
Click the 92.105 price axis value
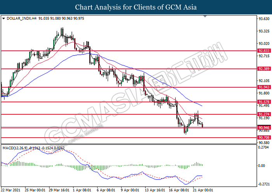264,81
